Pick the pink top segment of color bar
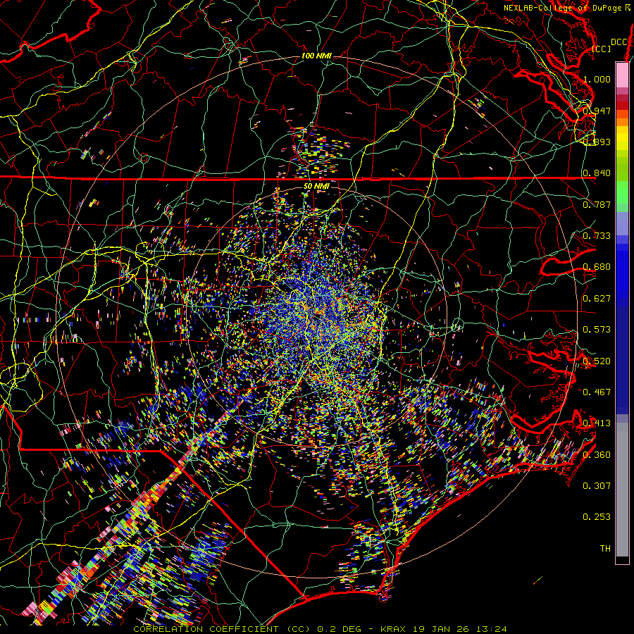The width and height of the screenshot is (634, 634). click(x=622, y=75)
